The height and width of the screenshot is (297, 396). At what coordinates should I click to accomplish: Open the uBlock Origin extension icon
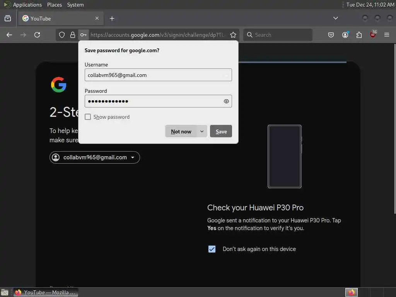373,34
